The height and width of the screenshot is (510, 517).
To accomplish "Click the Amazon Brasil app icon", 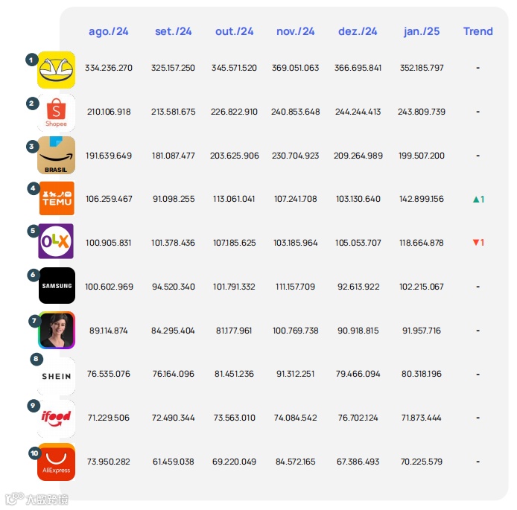I will (x=56, y=155).
